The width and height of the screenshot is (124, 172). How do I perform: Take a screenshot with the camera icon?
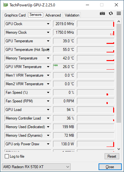(102, 13)
